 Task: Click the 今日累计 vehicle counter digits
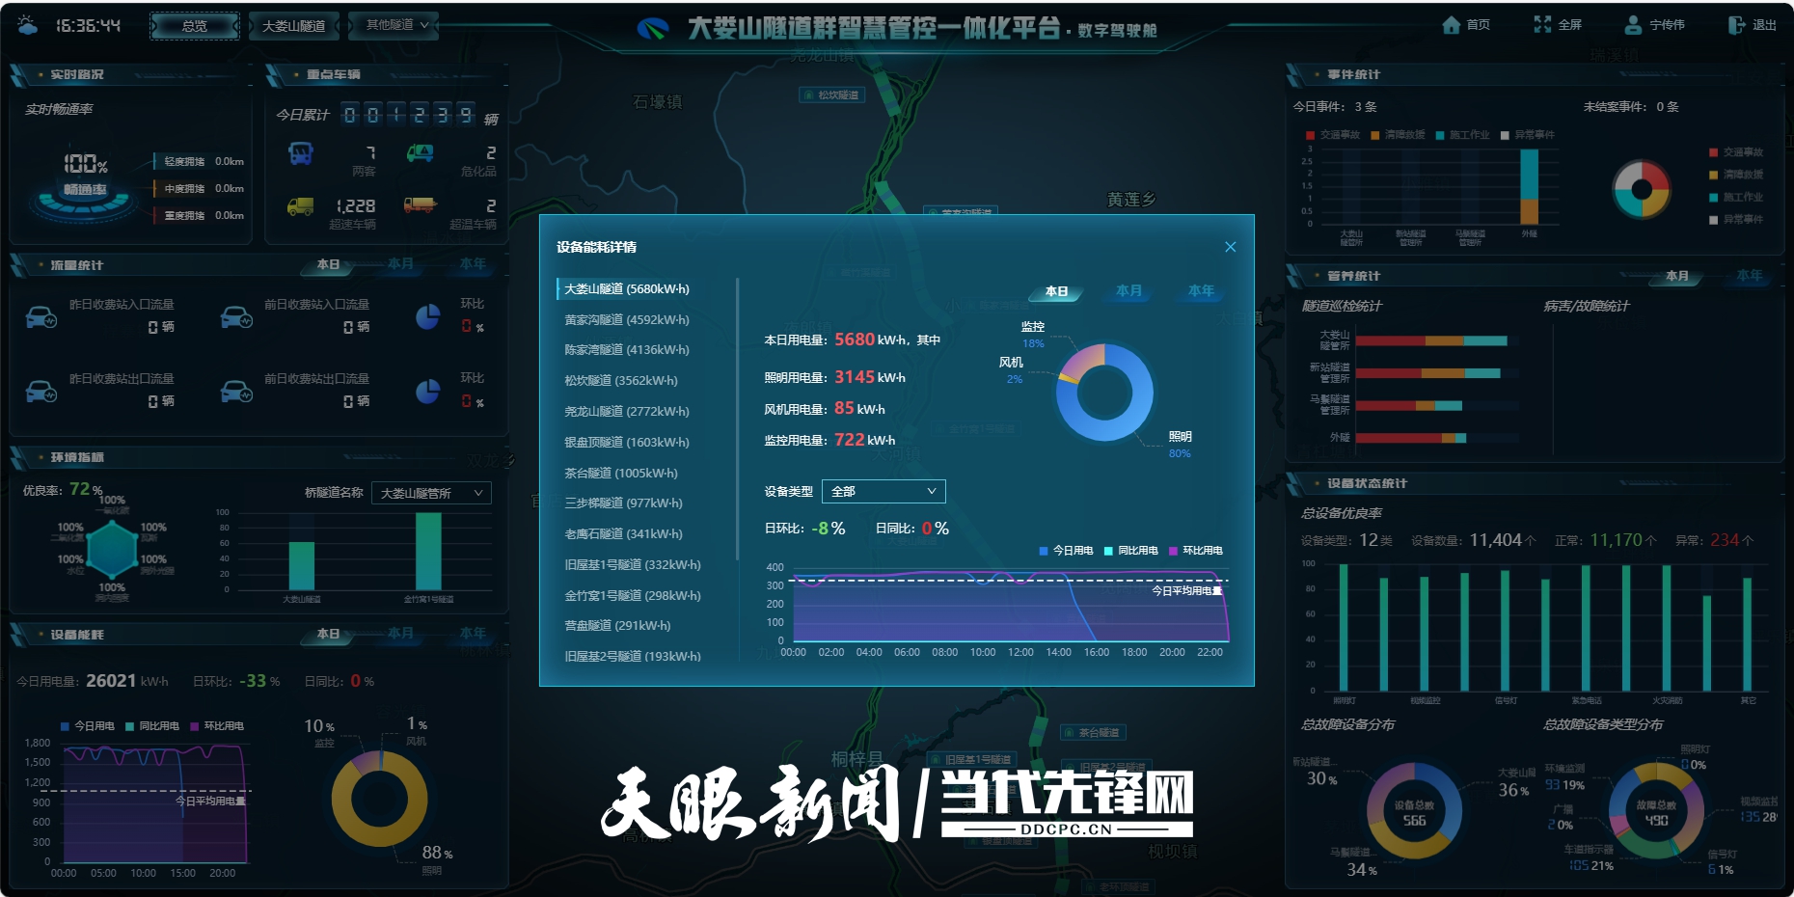click(x=408, y=115)
